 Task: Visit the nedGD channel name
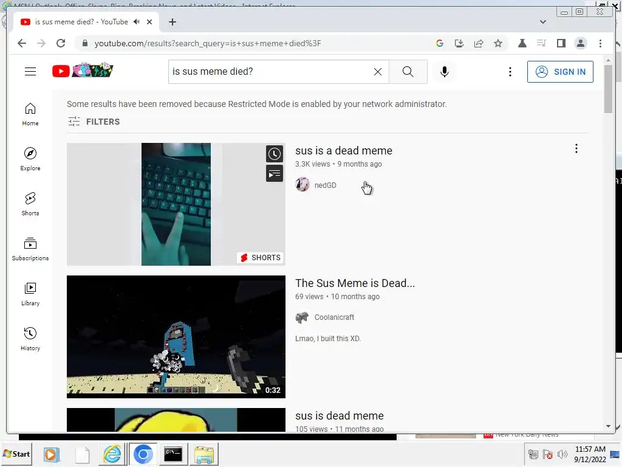coord(326,185)
